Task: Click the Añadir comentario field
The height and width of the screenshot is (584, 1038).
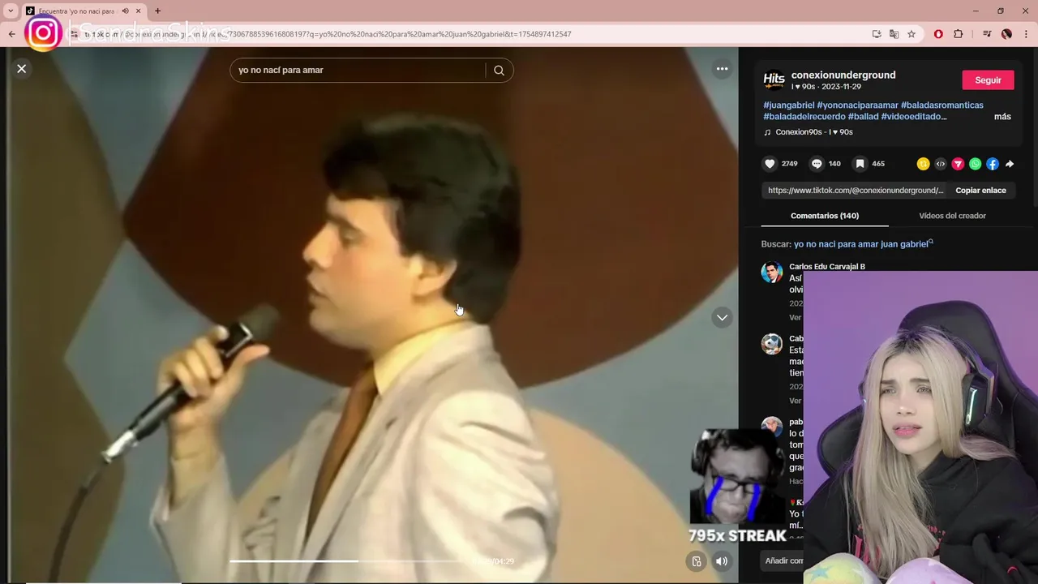Action: tap(783, 560)
